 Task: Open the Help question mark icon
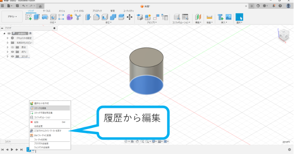pyautogui.click(x=280, y=6)
